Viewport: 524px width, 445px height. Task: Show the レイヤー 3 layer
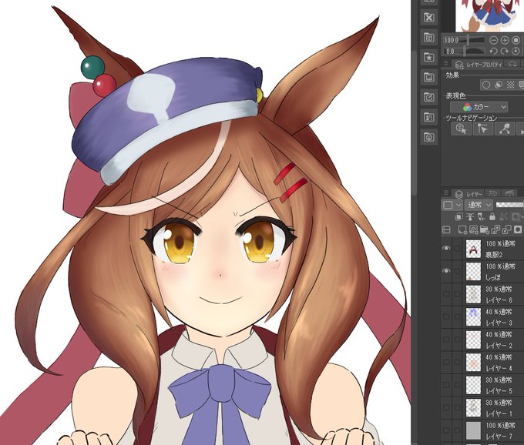tap(446, 316)
